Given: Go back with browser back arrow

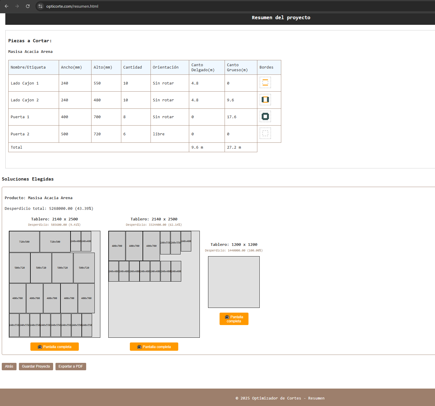Looking at the screenshot, I should (6, 6).
